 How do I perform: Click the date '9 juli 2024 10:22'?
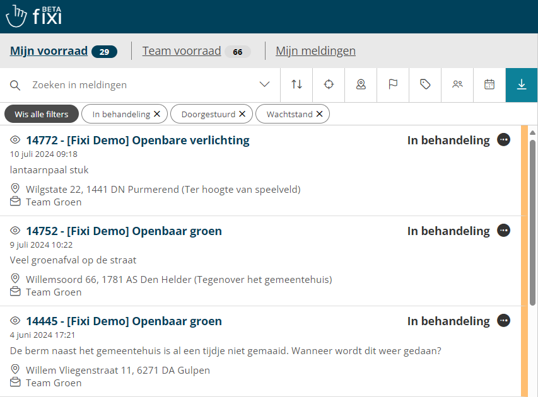(41, 245)
